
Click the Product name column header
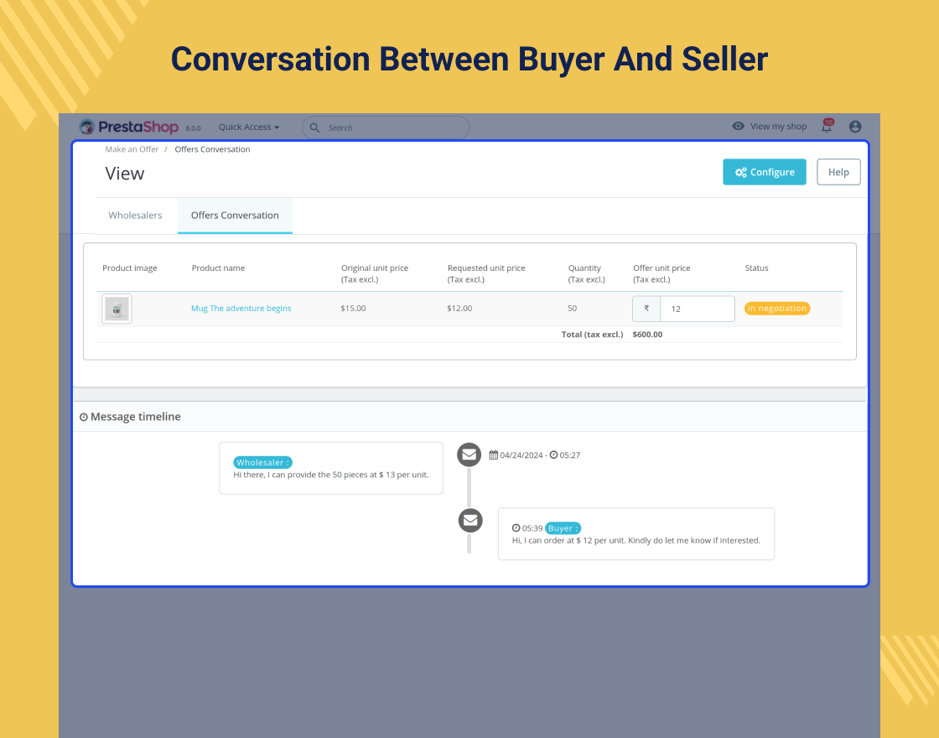pos(218,268)
